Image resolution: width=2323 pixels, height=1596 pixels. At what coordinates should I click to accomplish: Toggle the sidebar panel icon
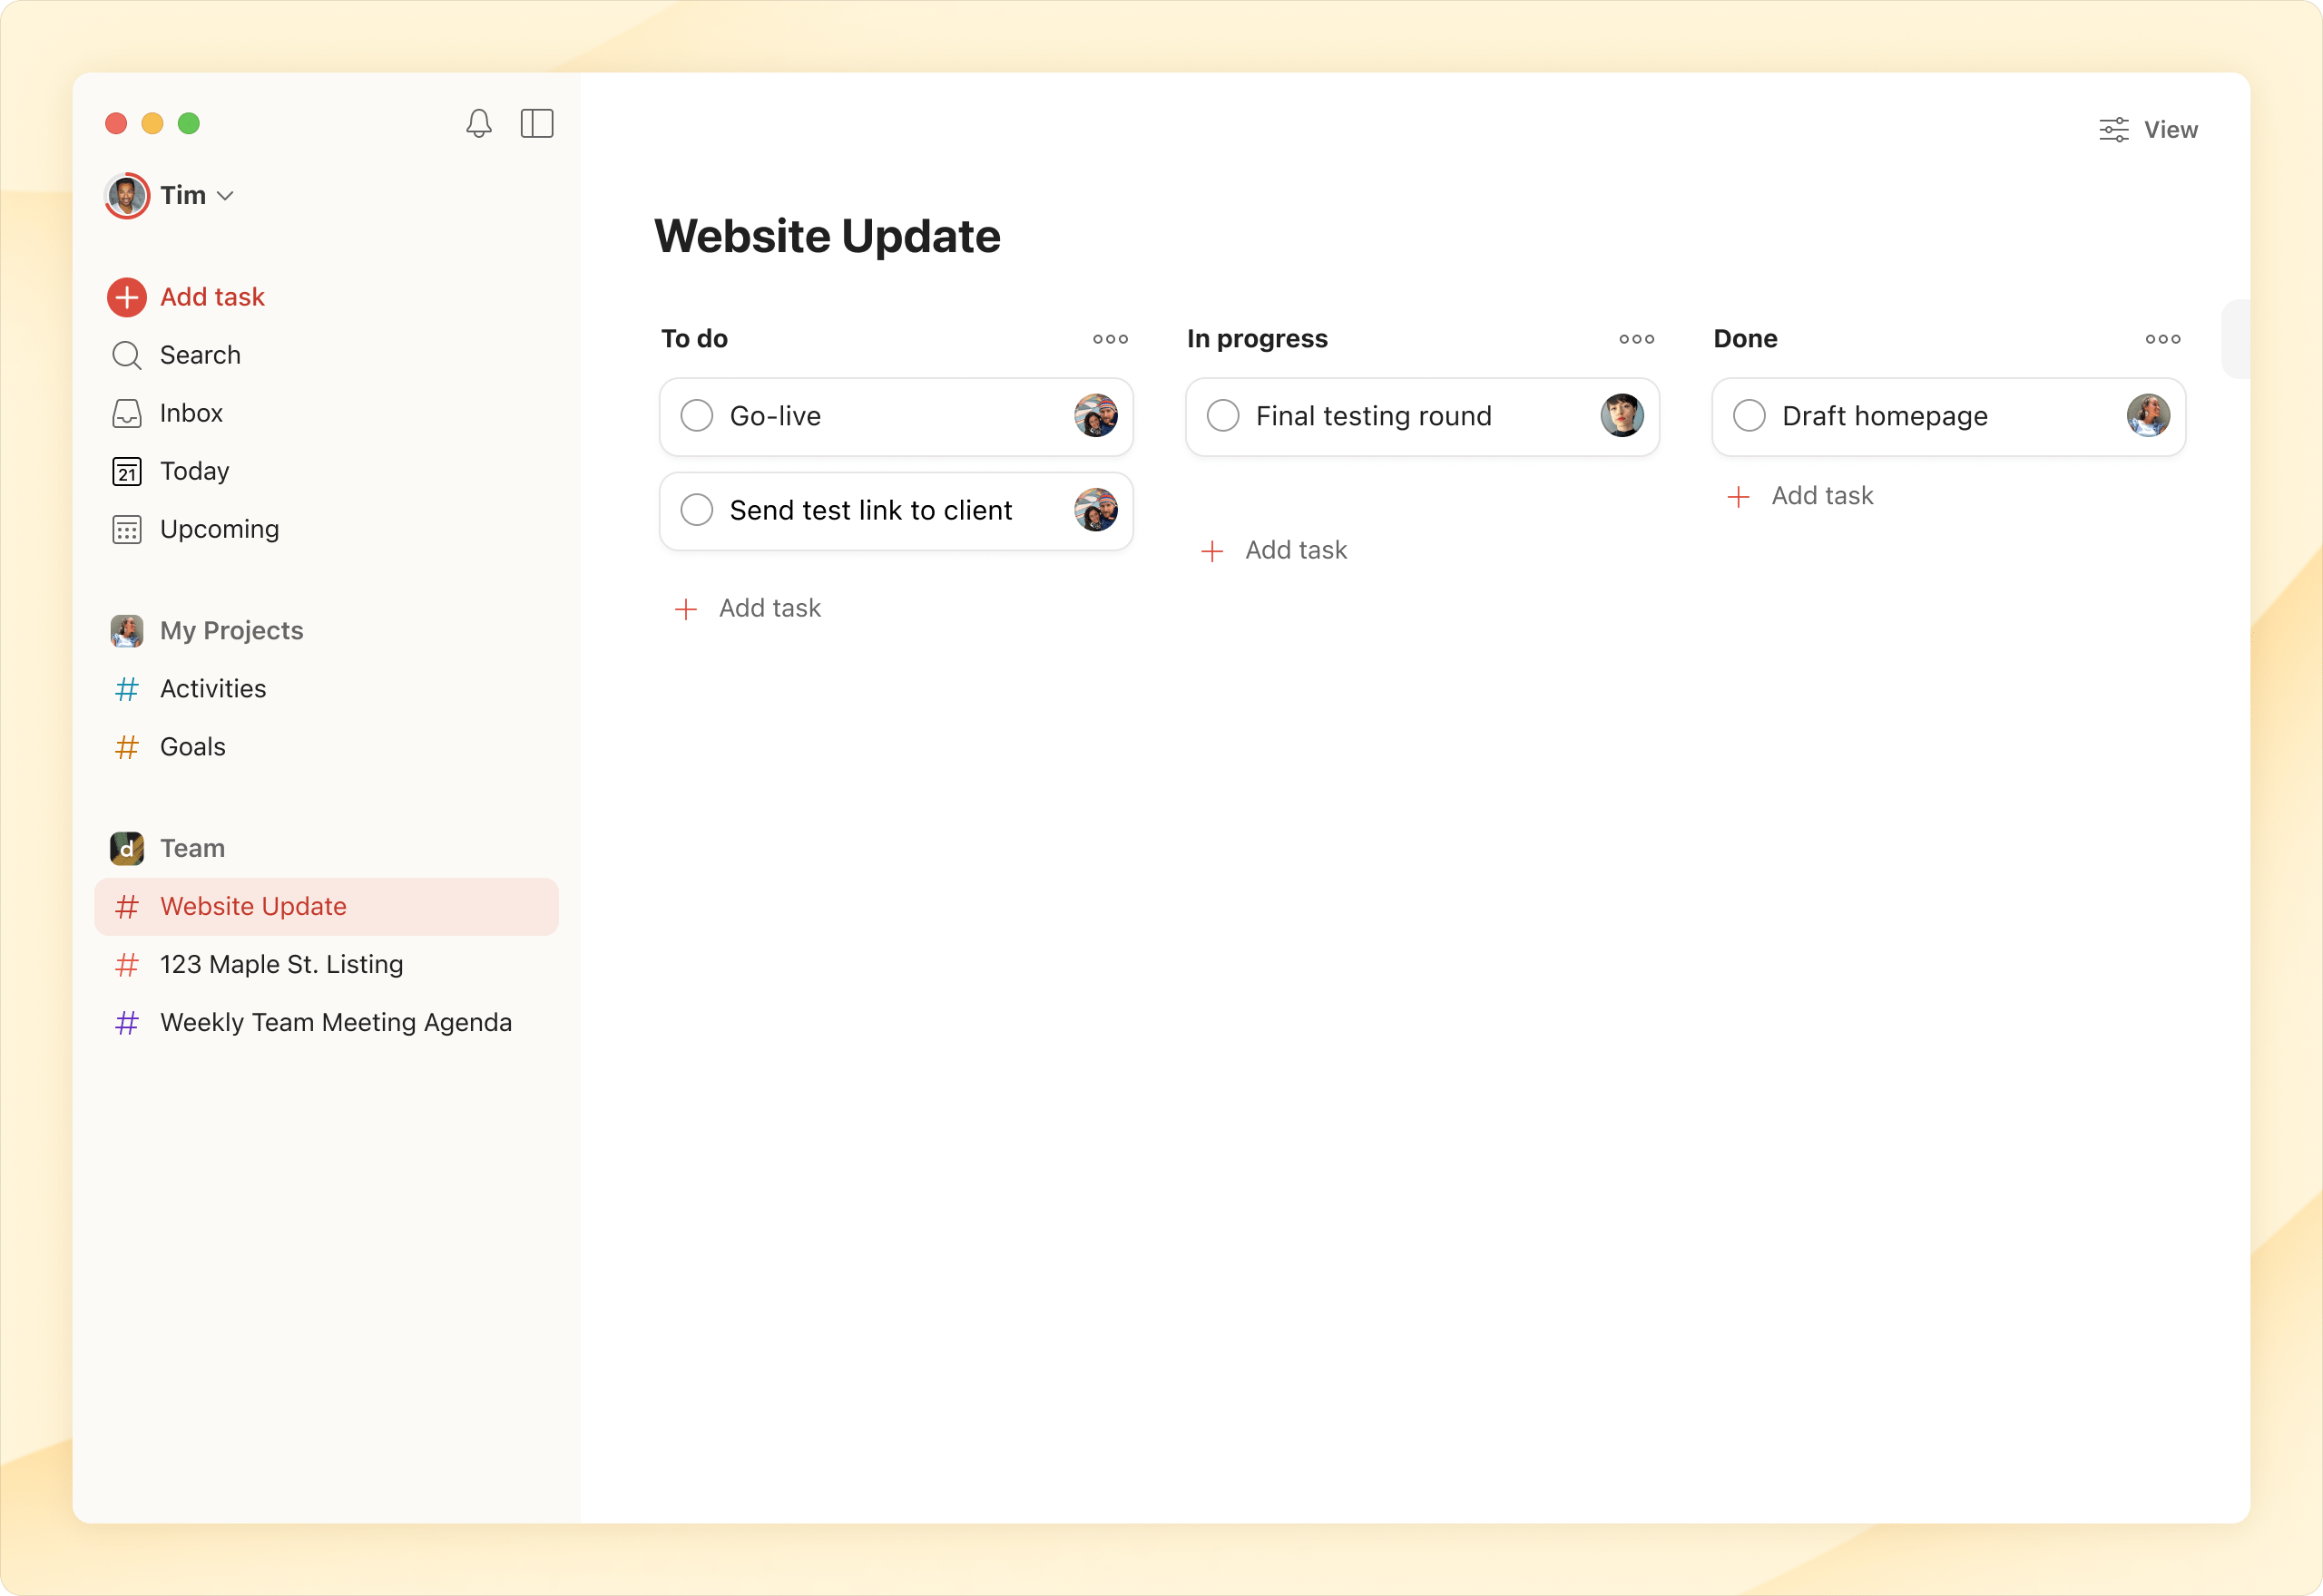click(x=536, y=123)
